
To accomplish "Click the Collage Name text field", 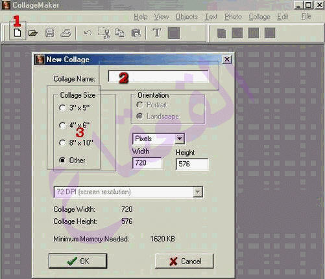I will coord(158,76).
